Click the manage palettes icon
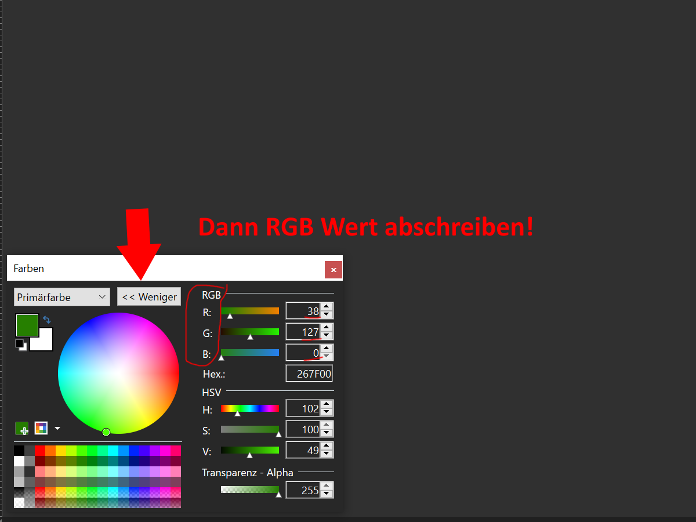Image resolution: width=696 pixels, height=522 pixels. tap(41, 429)
